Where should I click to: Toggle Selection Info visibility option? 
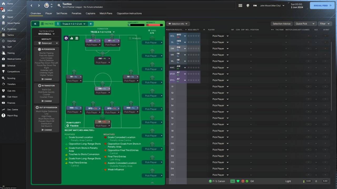tap(178, 24)
